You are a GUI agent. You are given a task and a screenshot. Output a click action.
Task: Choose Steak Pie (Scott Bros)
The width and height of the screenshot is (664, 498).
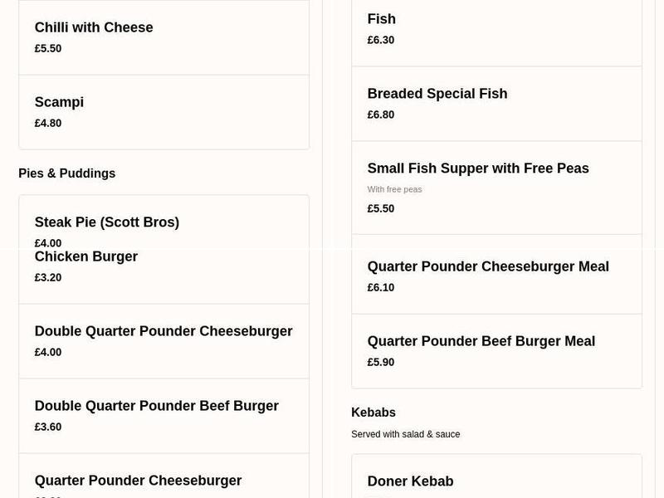(106, 222)
